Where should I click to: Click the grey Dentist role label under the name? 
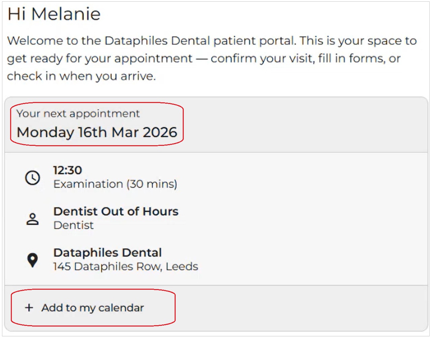(x=74, y=225)
